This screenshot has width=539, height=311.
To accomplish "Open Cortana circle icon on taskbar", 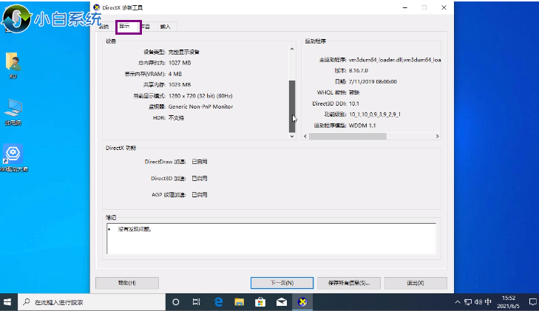I will coord(176,302).
